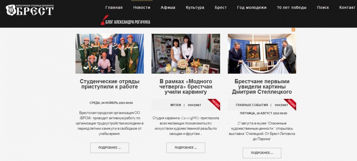
Task: Select Культура in the navigation bar
Action: point(195,7)
